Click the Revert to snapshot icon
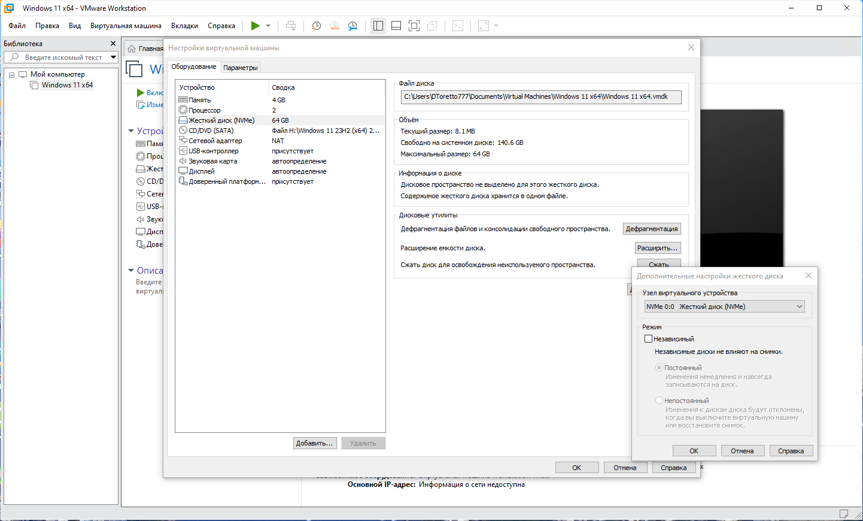The width and height of the screenshot is (863, 521). (335, 26)
